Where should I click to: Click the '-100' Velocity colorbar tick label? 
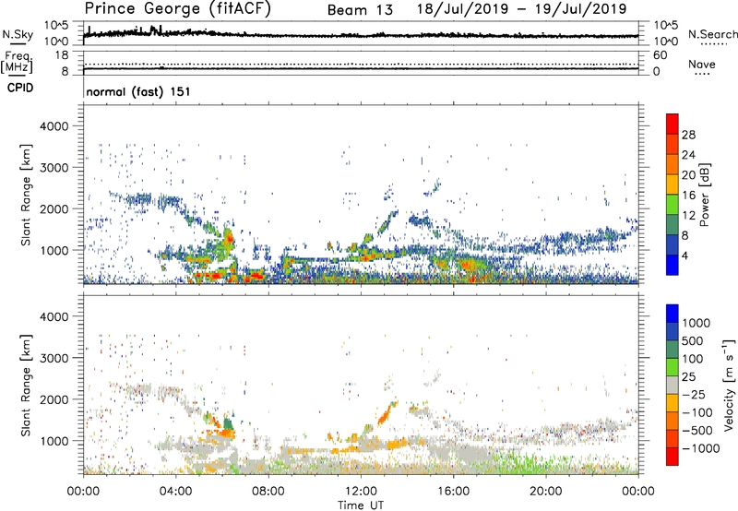tap(696, 412)
